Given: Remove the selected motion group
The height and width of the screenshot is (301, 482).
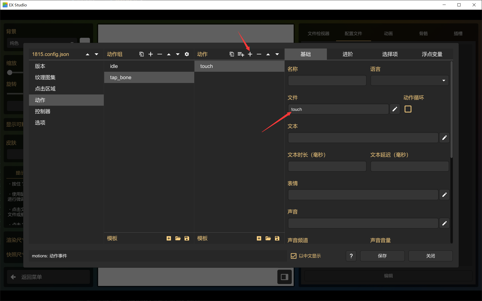Looking at the screenshot, I should pyautogui.click(x=160, y=54).
